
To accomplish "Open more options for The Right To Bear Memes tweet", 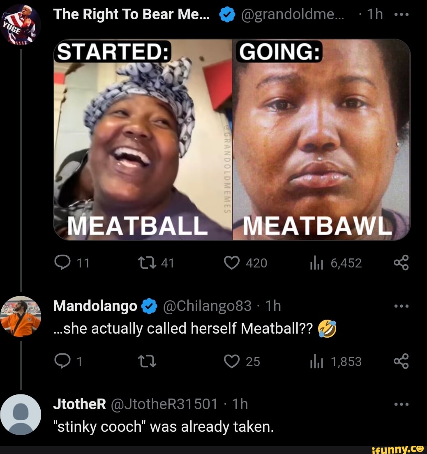I will [x=401, y=15].
